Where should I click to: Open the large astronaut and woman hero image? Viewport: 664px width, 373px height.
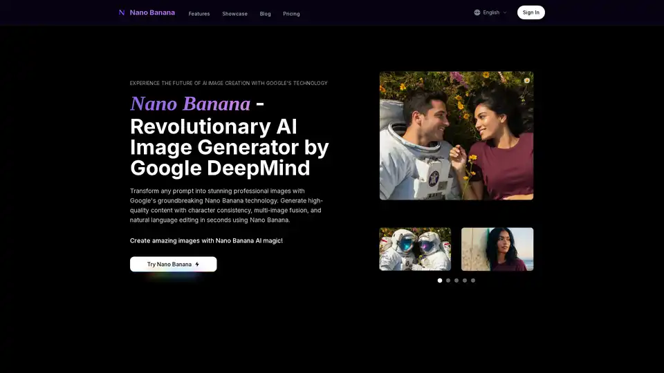[x=456, y=135]
